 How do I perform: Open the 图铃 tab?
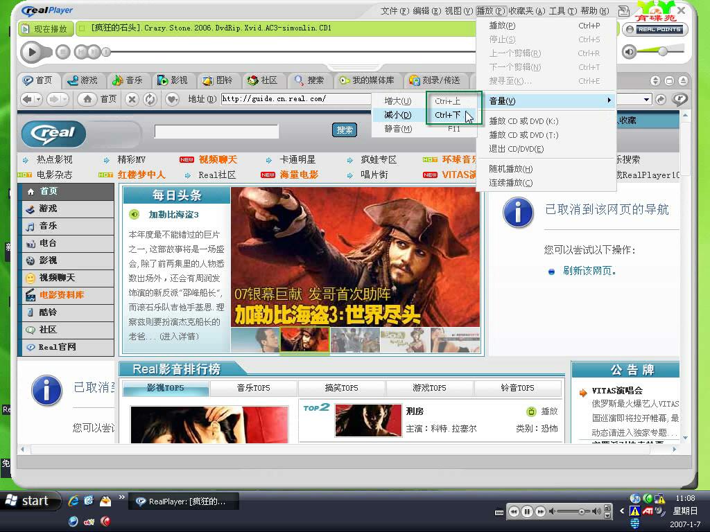point(218,80)
